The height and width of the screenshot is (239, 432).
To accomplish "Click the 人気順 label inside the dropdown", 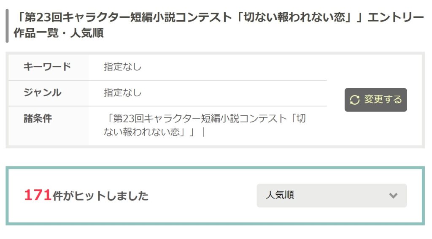I will pyautogui.click(x=280, y=195).
